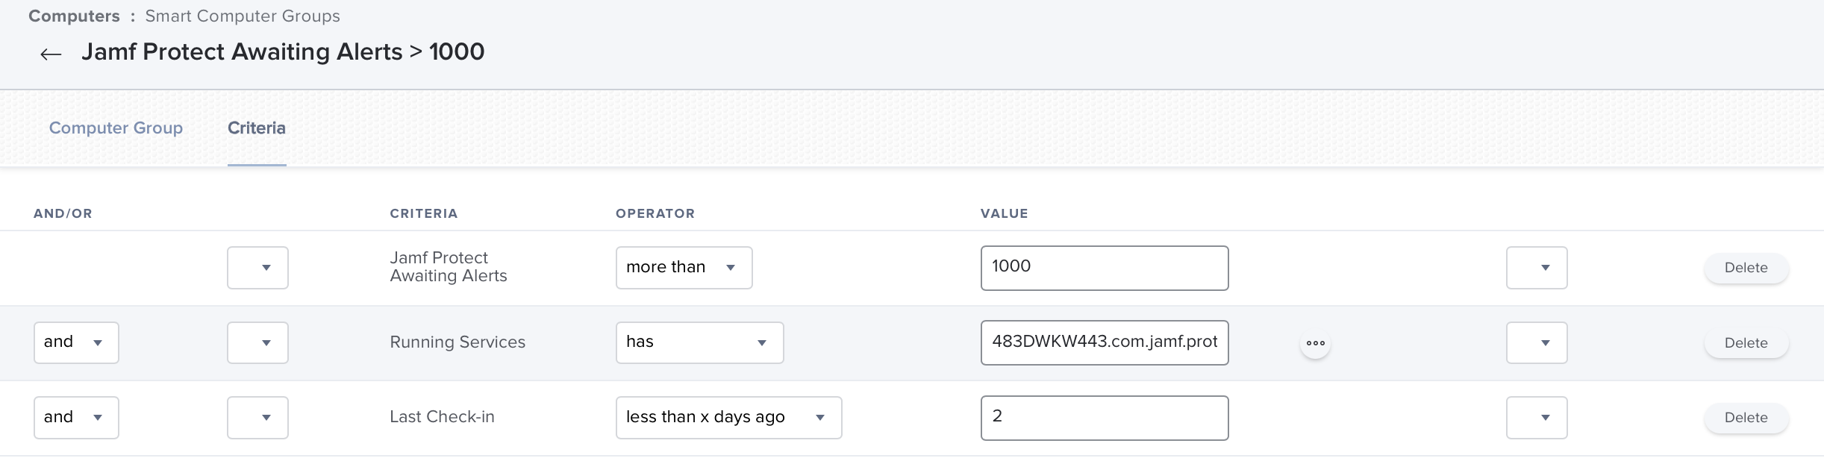Open closing-parenthesis dropdown for Jamf Protect row

(x=1537, y=268)
